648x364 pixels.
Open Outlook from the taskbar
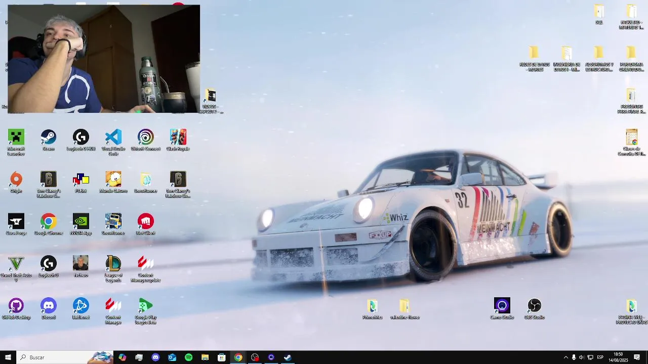[172, 357]
